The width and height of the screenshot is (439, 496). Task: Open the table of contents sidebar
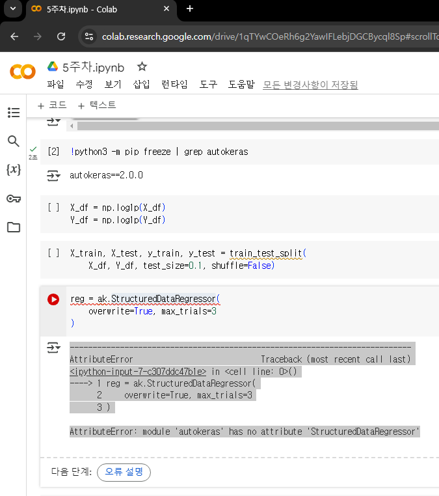pyautogui.click(x=14, y=113)
